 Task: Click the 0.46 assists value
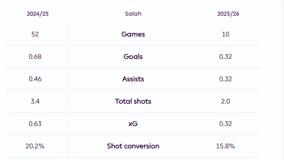click(35, 79)
